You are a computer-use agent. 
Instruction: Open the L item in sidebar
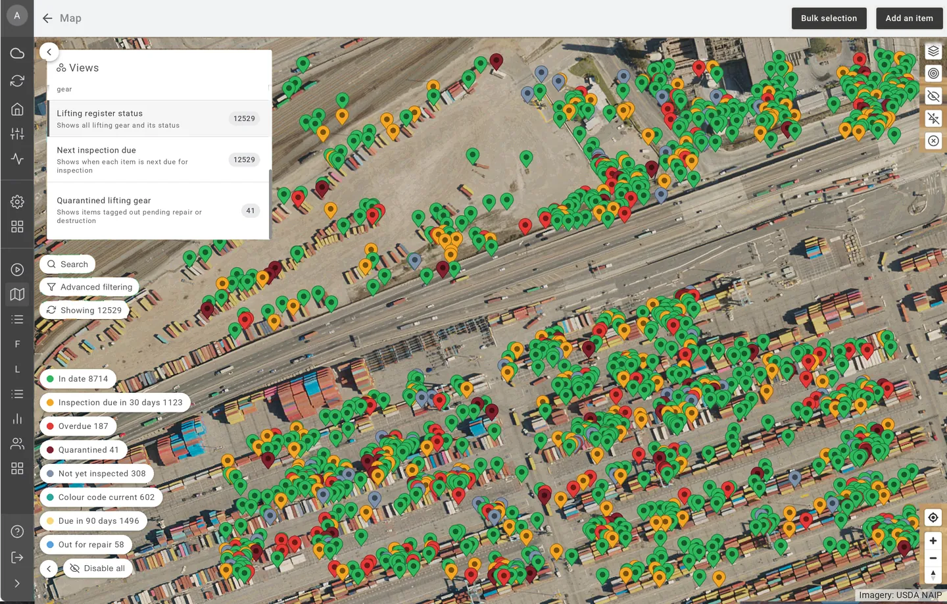coord(17,369)
